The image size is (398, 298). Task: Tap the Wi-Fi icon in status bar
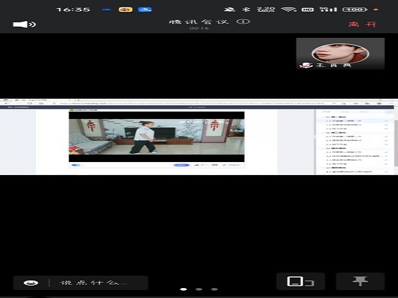point(288,9)
